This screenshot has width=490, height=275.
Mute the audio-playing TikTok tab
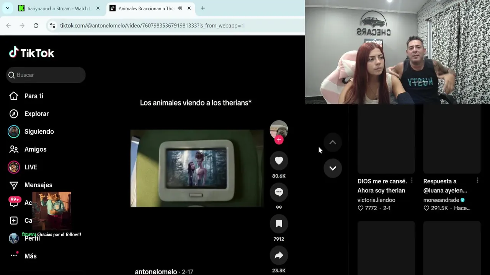point(180,8)
